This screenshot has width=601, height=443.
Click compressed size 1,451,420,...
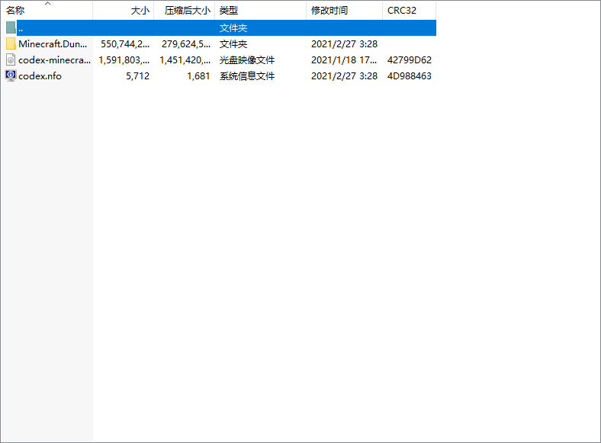point(185,60)
